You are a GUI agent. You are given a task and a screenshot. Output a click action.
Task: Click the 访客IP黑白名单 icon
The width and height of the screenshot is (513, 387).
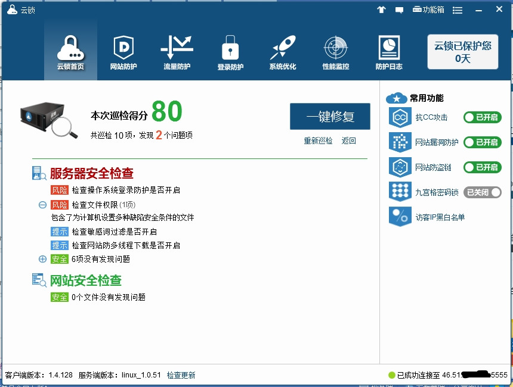pos(400,217)
